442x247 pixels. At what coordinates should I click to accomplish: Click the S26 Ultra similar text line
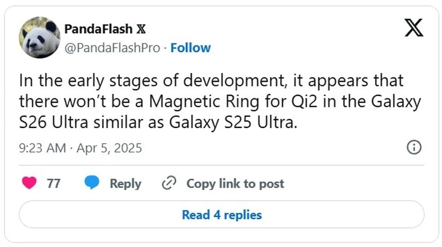(x=159, y=123)
